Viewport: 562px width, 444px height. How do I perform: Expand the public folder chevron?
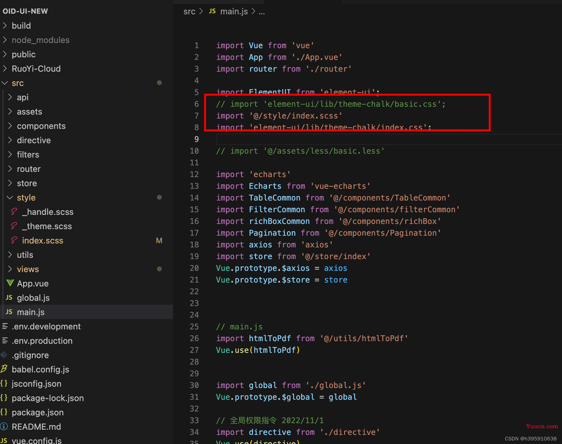(5, 54)
